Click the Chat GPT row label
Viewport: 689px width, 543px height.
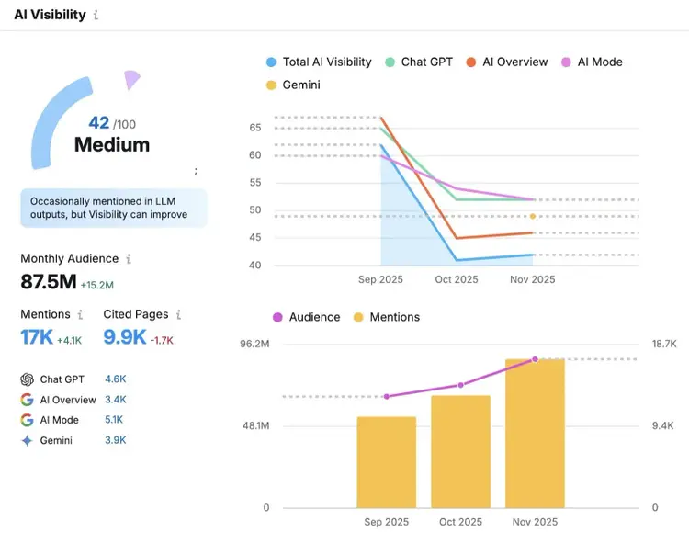pos(62,379)
